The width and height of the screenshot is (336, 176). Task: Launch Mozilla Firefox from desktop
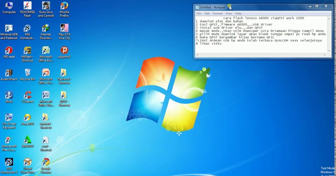click(64, 9)
